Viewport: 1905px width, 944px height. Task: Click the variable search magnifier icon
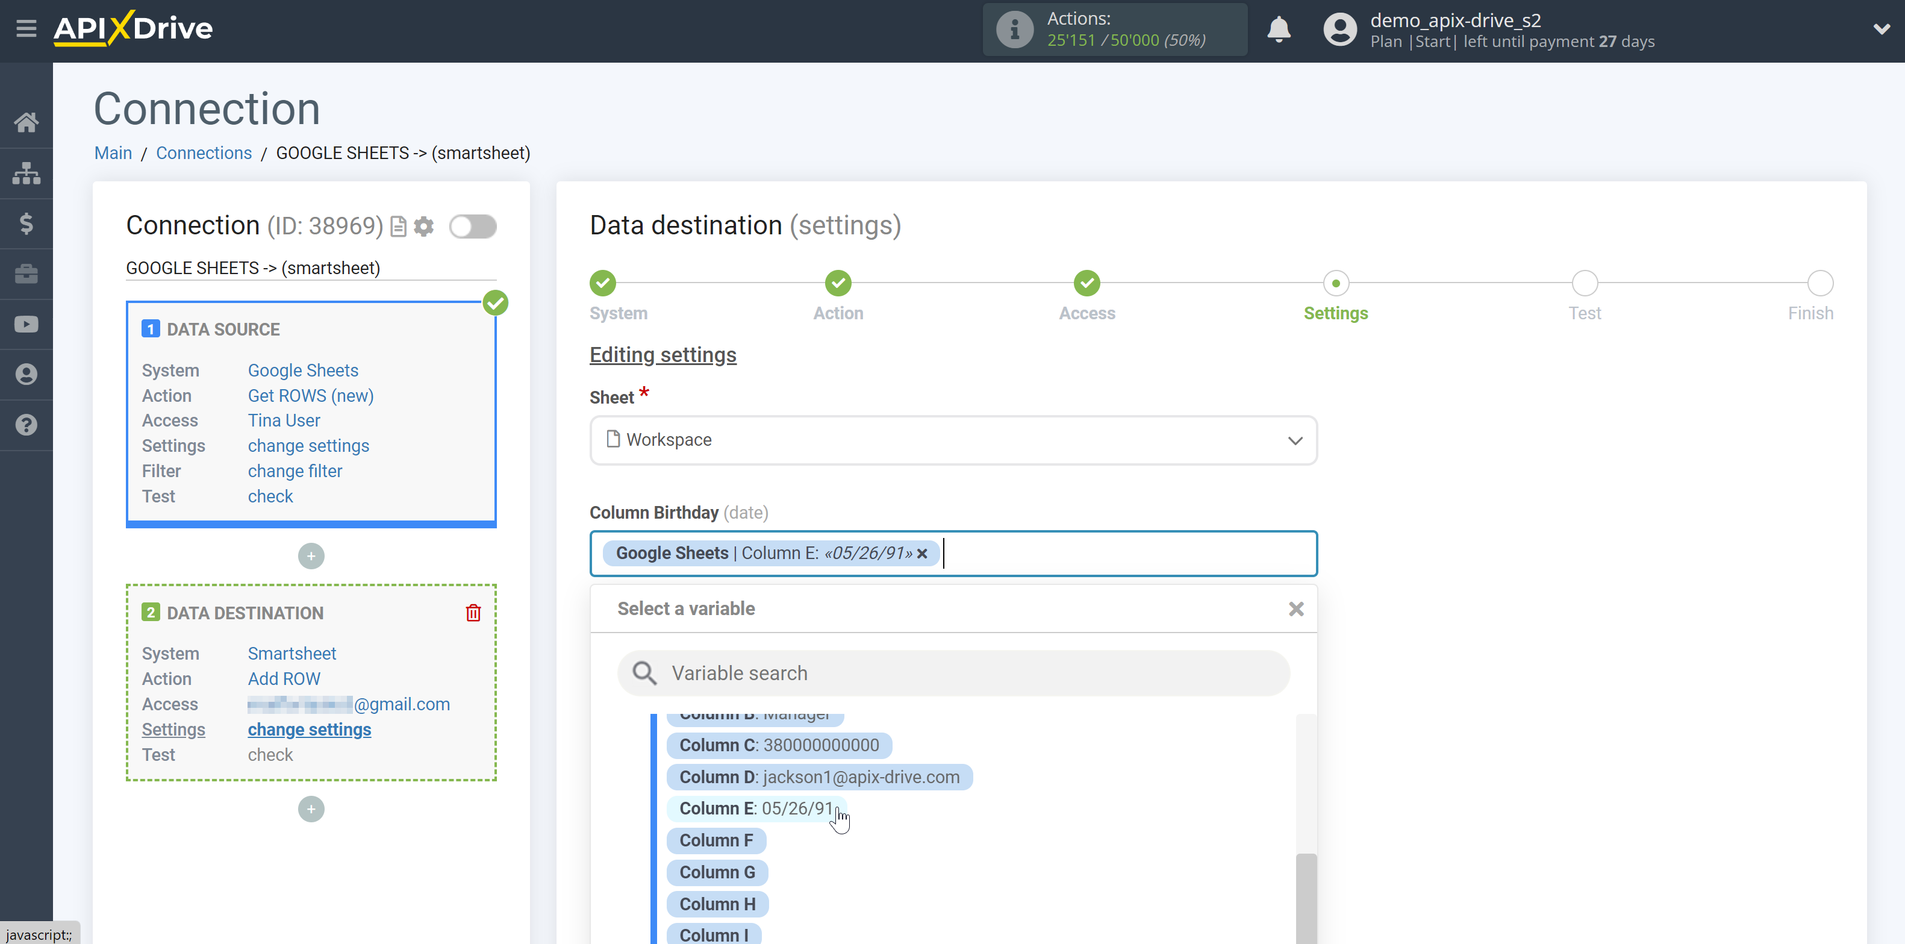pyautogui.click(x=644, y=674)
